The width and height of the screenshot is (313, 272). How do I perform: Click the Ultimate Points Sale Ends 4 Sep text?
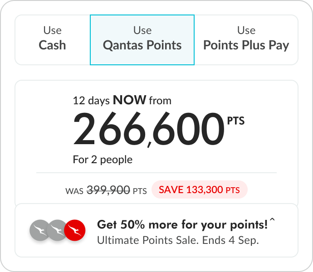click(178, 240)
